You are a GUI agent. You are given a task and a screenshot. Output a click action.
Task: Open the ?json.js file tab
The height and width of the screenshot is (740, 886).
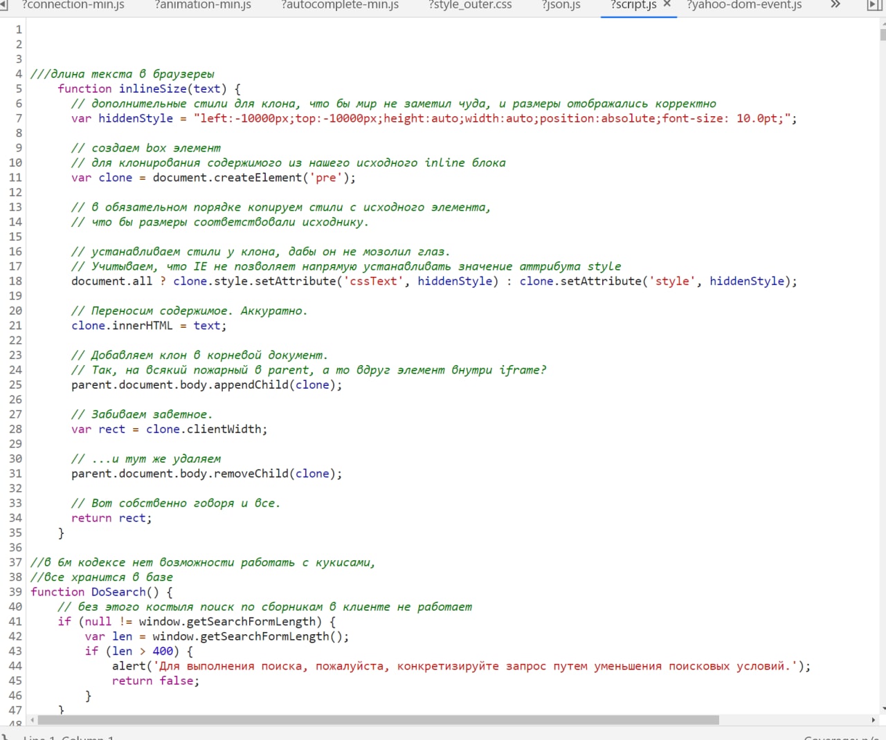(x=561, y=5)
